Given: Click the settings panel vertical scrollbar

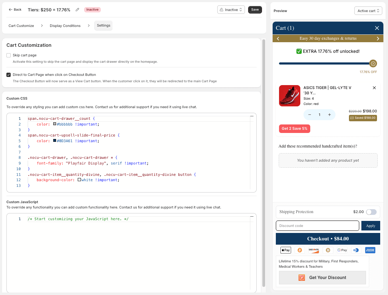Looking at the screenshot, I should pos(263,163).
